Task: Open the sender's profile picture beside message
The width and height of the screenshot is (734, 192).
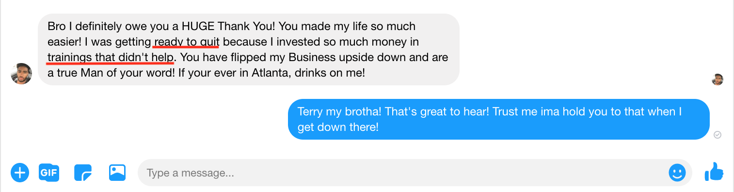Action: (21, 74)
